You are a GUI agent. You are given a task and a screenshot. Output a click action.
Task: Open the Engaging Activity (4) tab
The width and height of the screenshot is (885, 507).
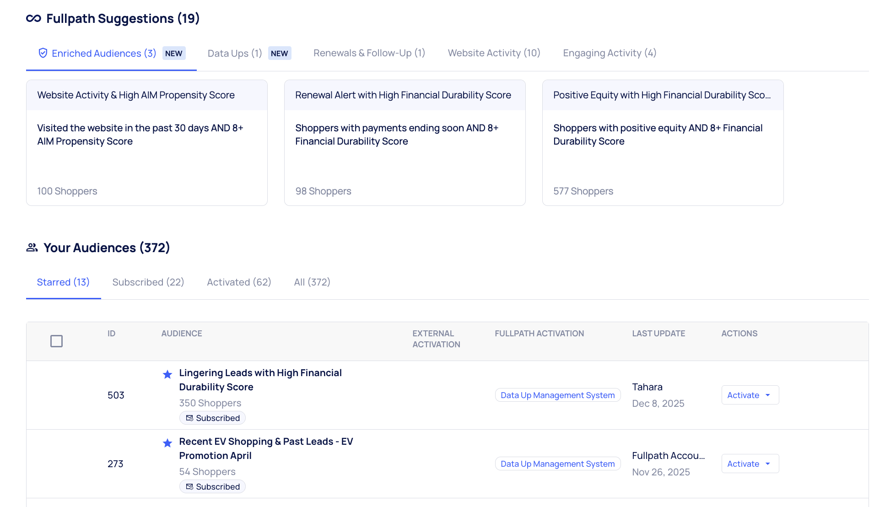tap(609, 53)
